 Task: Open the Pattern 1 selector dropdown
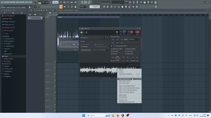[95, 7]
